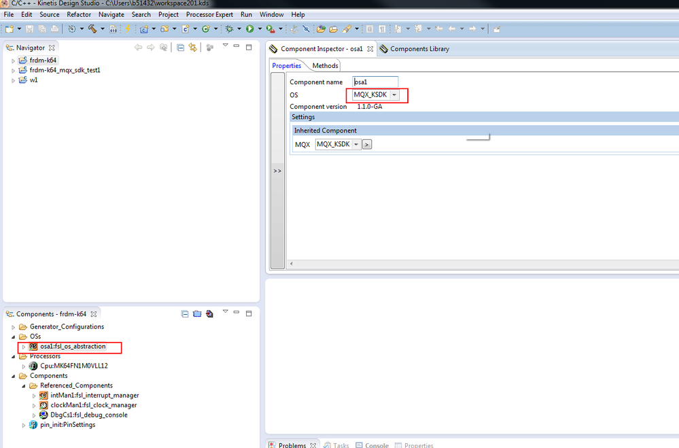Click the inspector horizontal scrollbar left arrow

292,263
